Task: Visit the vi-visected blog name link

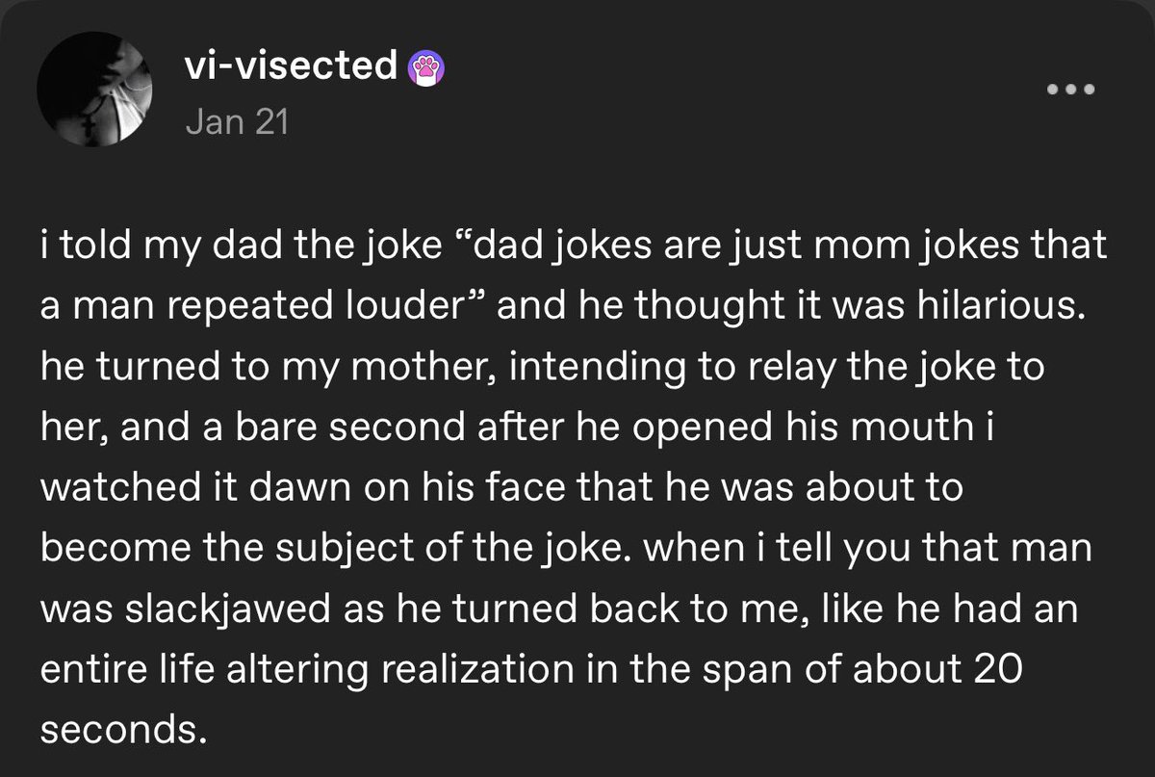Action: [289, 65]
